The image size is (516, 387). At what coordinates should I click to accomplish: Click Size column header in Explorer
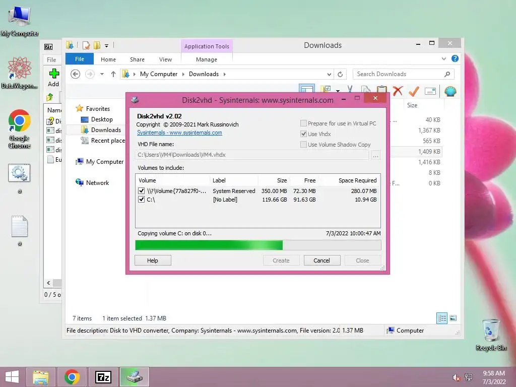pos(423,105)
